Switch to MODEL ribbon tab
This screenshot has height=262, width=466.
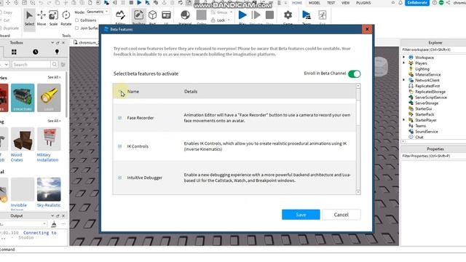click(x=314, y=3)
